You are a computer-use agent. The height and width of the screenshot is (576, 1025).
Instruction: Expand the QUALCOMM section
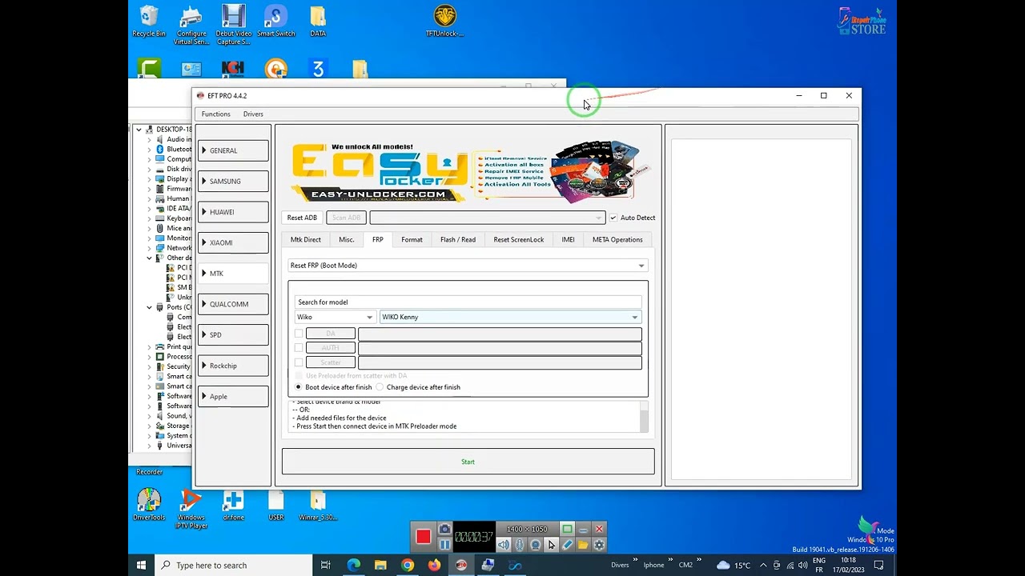[x=233, y=304]
